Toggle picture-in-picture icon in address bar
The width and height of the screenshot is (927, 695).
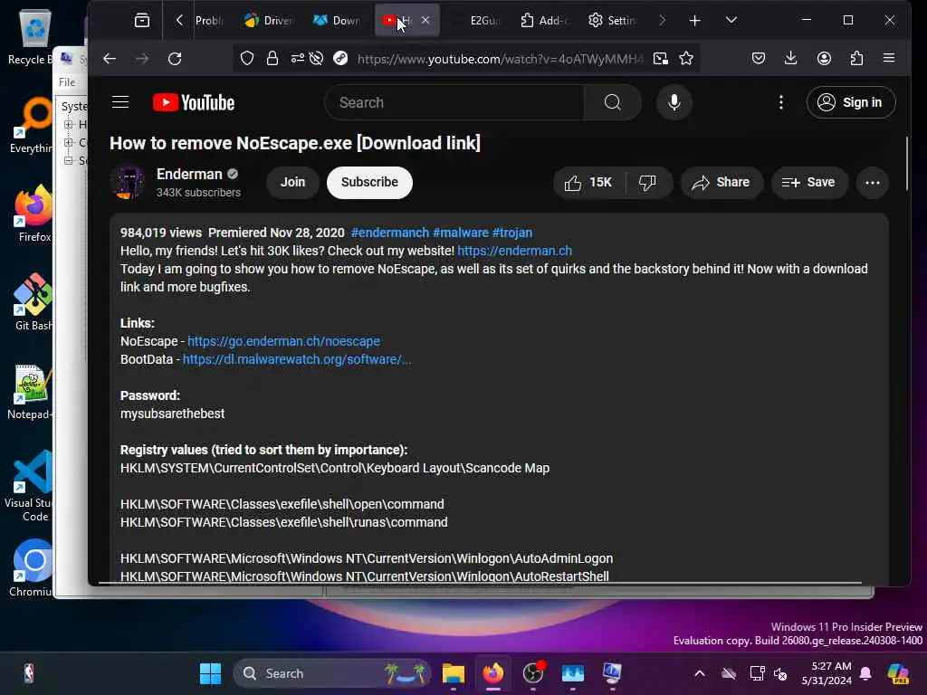coord(660,58)
